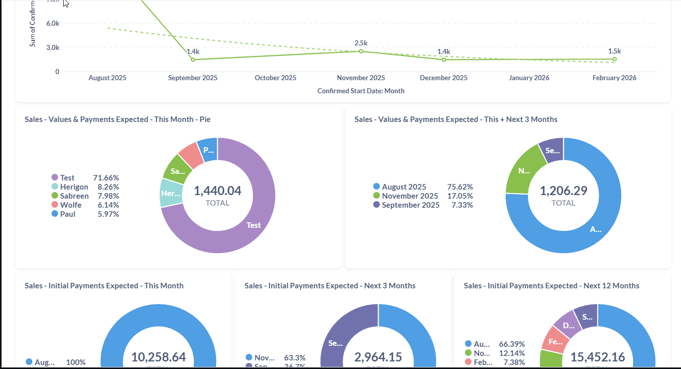This screenshot has height=369, width=681.
Task: Select the teal Herigon pie slice
Action: pos(171,194)
